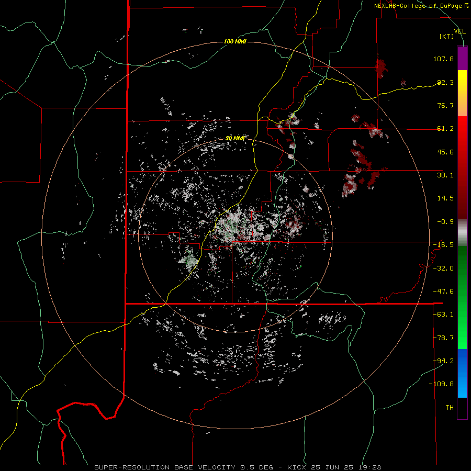
Task: Click the VEL legend title
Action: (x=459, y=31)
